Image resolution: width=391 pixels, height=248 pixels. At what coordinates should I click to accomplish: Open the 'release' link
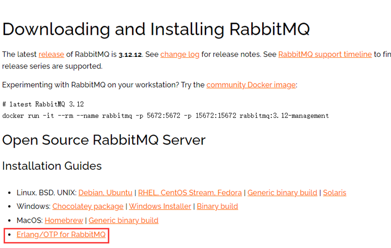click(52, 54)
